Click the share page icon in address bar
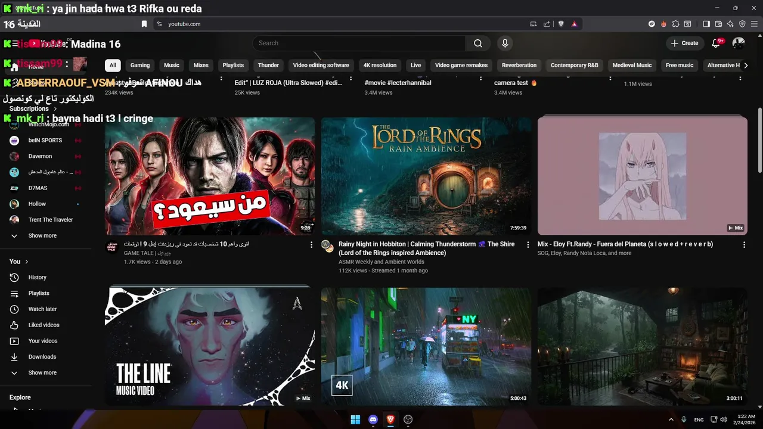The image size is (763, 429). pyautogui.click(x=547, y=24)
